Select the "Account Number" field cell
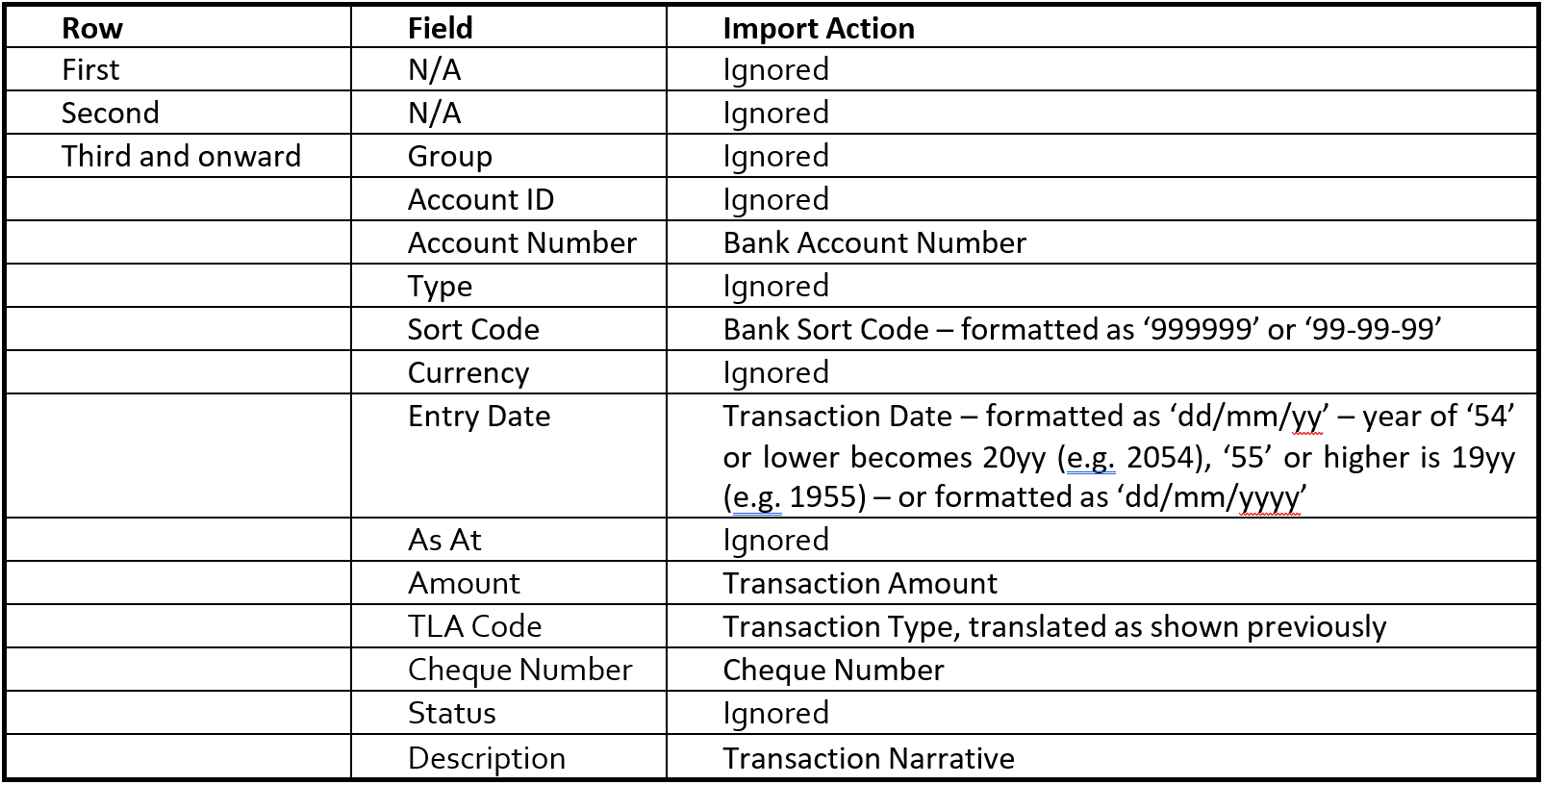Screen dimensions: 1544x785 [x=521, y=242]
